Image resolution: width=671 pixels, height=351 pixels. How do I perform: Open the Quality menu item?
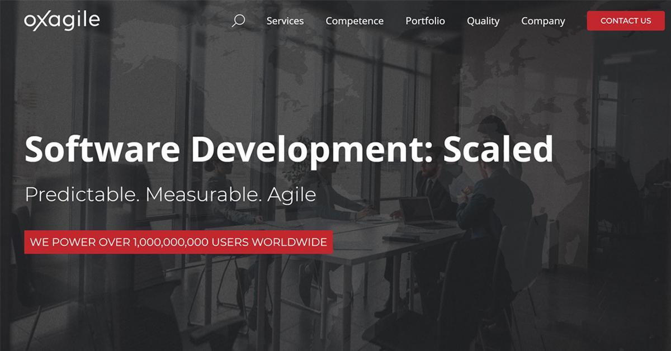coord(483,21)
